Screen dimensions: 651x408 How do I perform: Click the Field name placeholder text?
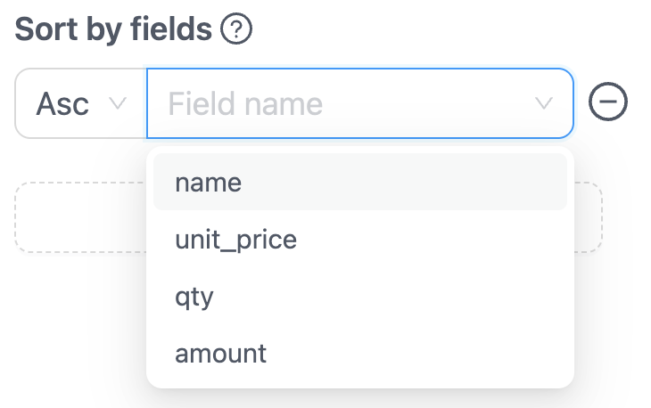[246, 104]
